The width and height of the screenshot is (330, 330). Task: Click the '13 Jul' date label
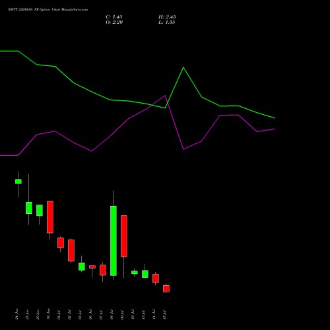pyautogui.click(x=144, y=315)
